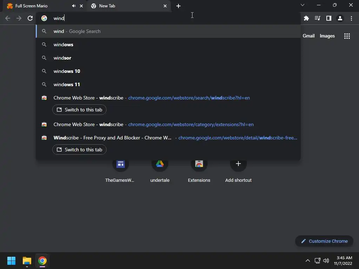This screenshot has height=269, width=359.
Task: Open Chrome Web Store category/extensions suggestion
Action: pos(168,124)
